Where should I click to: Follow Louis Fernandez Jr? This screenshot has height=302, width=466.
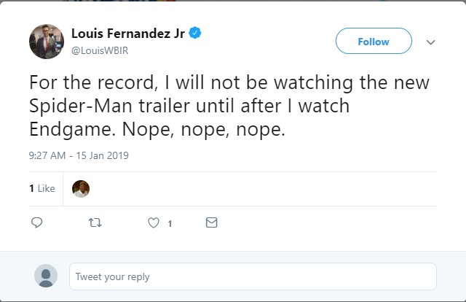pos(374,42)
